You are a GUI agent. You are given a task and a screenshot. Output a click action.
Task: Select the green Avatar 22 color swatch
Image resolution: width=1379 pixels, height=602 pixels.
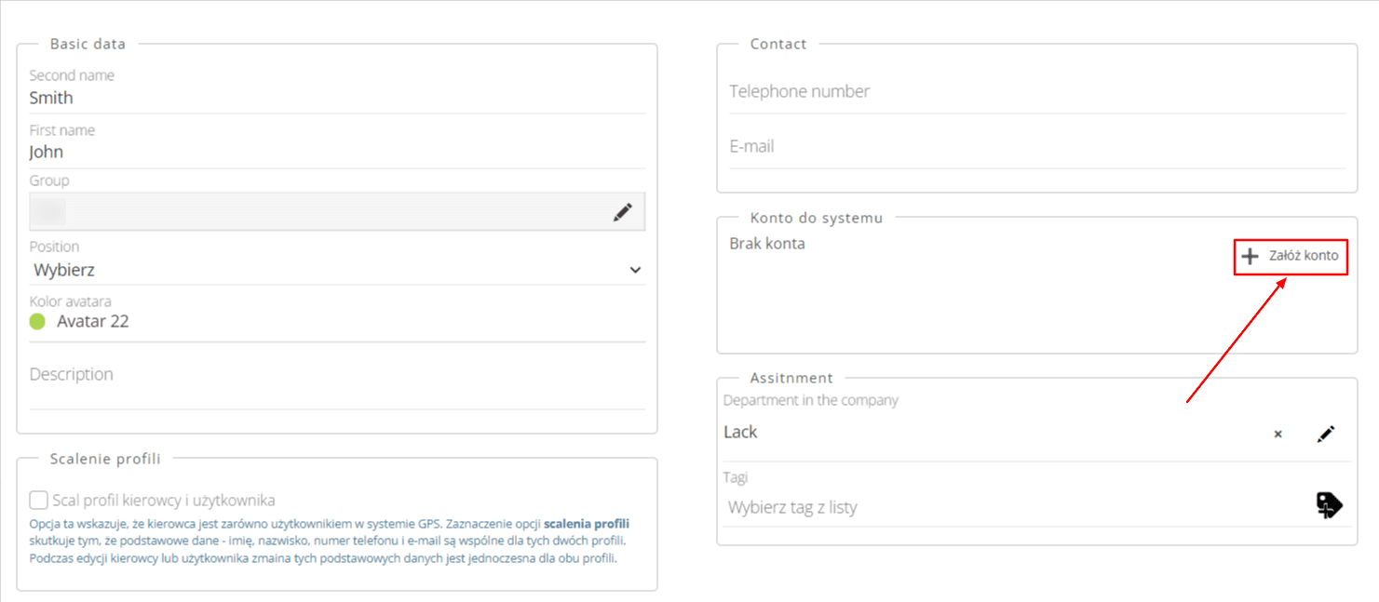37,322
